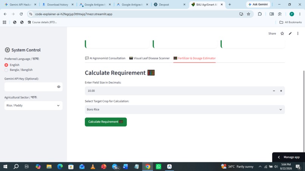Open the Chrome extensions puzzle icon
The image size is (305, 171).
coord(260,14)
